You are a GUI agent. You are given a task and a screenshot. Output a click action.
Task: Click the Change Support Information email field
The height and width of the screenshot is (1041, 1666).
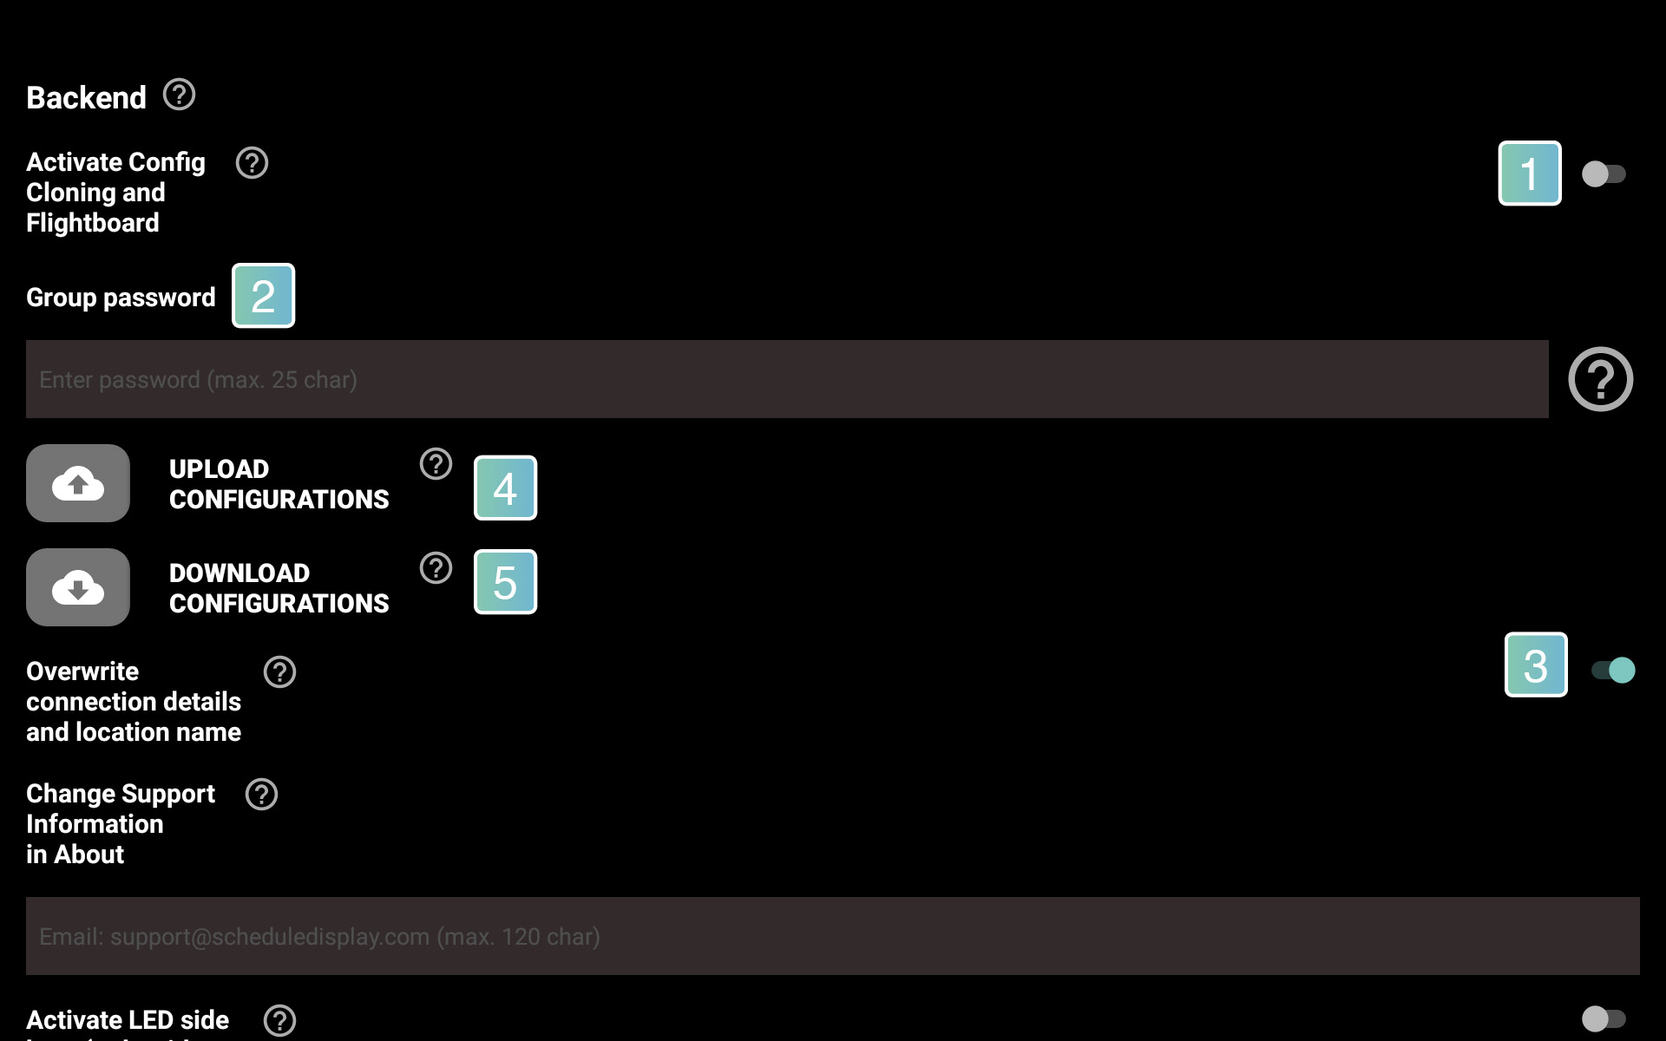point(832,935)
